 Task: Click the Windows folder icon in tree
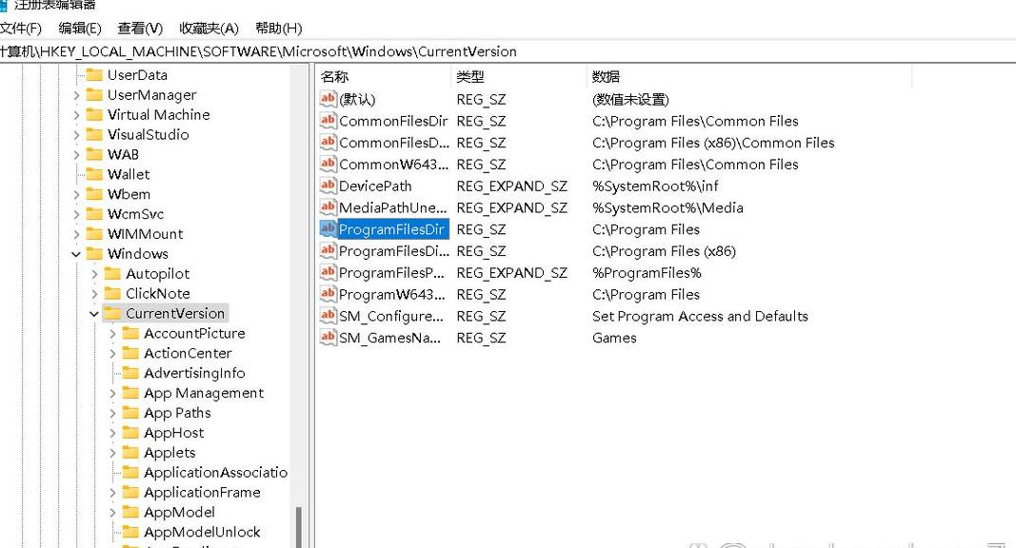tap(94, 253)
